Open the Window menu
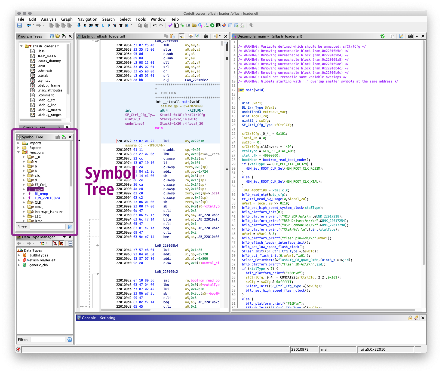Viewport: 442px width, 373px height. [x=158, y=19]
